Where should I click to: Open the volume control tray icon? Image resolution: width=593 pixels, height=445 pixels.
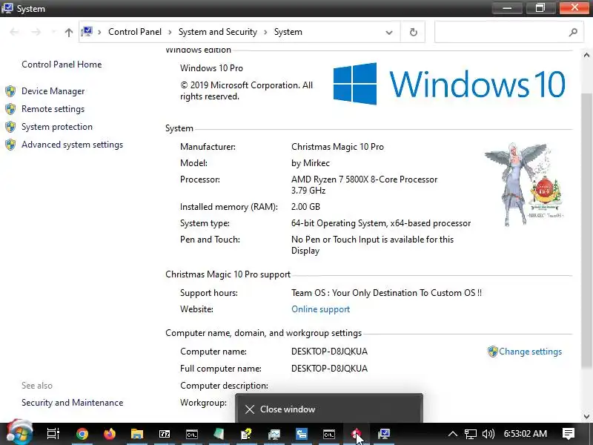pyautogui.click(x=488, y=434)
